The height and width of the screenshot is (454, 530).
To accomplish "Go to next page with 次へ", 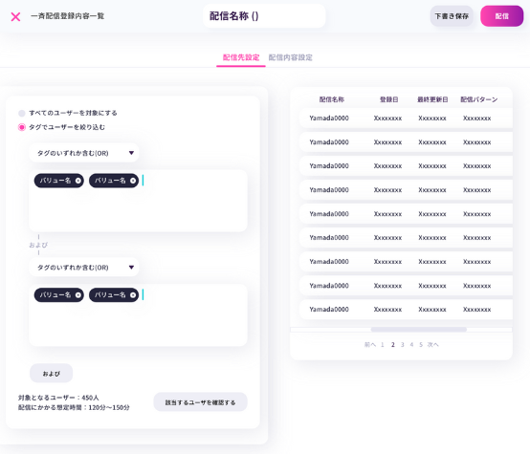I will tap(433, 344).
